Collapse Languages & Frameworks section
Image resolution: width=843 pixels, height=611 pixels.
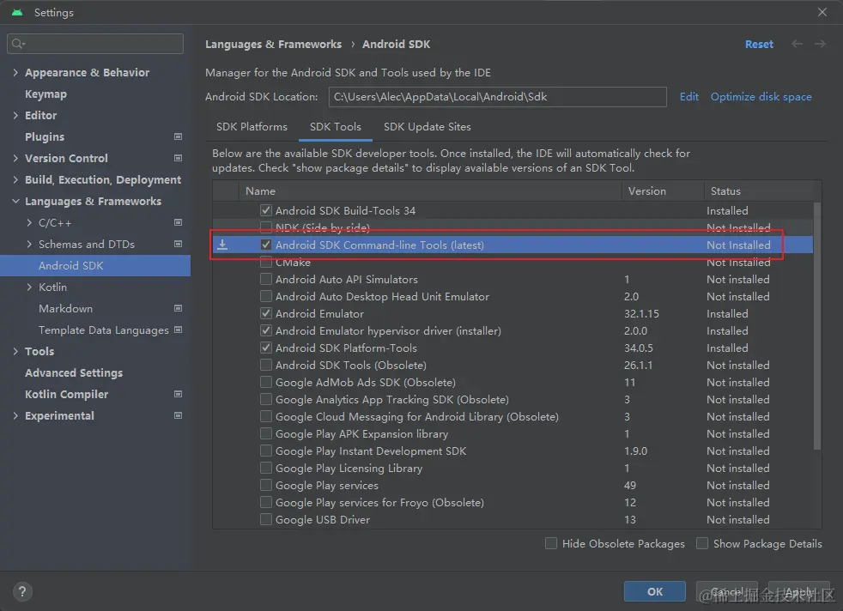tap(15, 202)
